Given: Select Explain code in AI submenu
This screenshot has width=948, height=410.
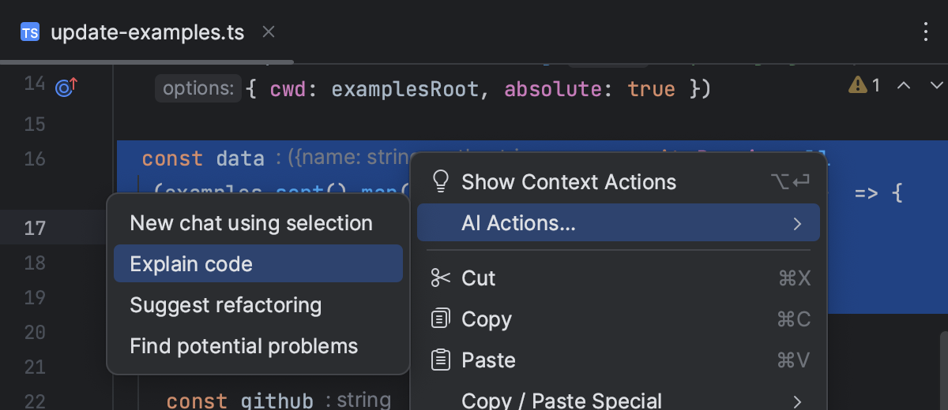Looking at the screenshot, I should coord(258,264).
